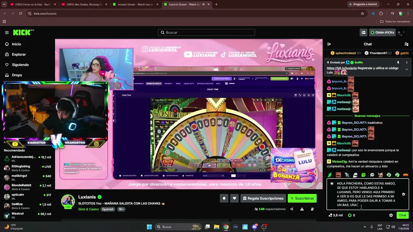
Task: Open recommended channel DeMize
Action: pos(27,206)
